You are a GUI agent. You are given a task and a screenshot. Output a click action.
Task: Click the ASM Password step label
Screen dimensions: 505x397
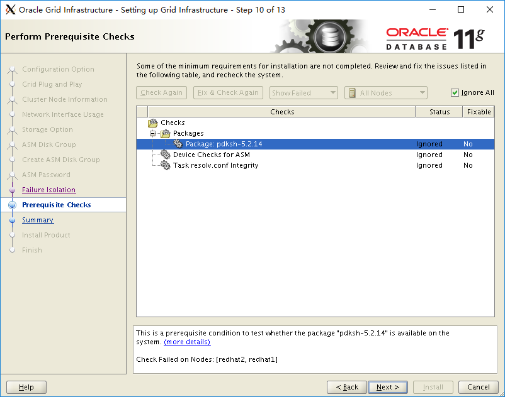[x=46, y=175]
